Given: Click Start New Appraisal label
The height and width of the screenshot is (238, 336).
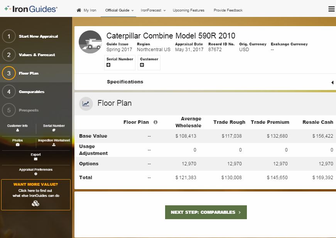Looking at the screenshot, I should pos(38,36).
